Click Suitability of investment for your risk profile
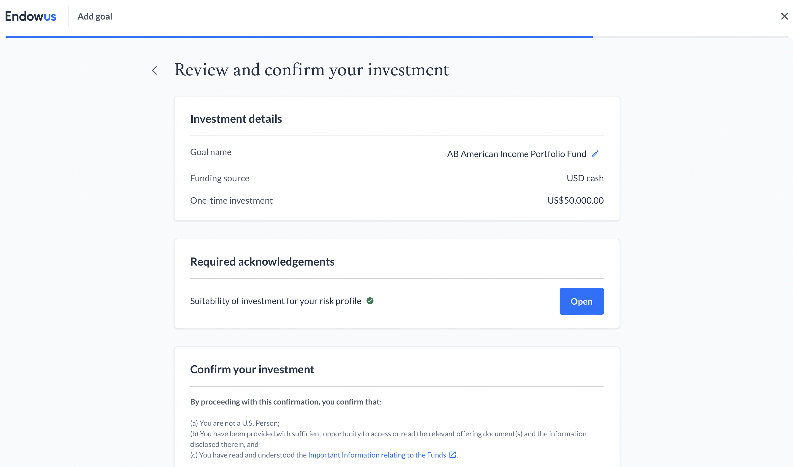The height and width of the screenshot is (467, 793). coord(276,301)
